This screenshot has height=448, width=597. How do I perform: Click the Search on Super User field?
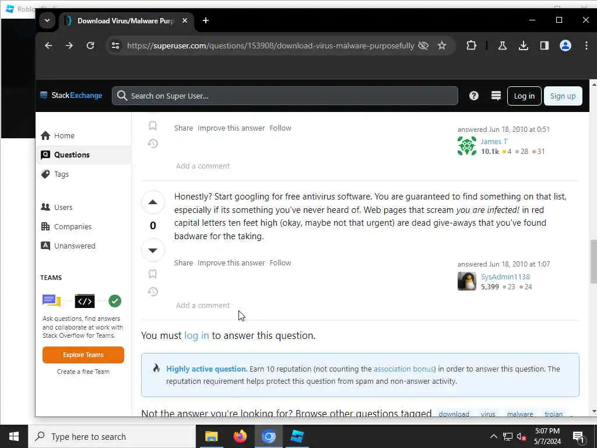285,96
